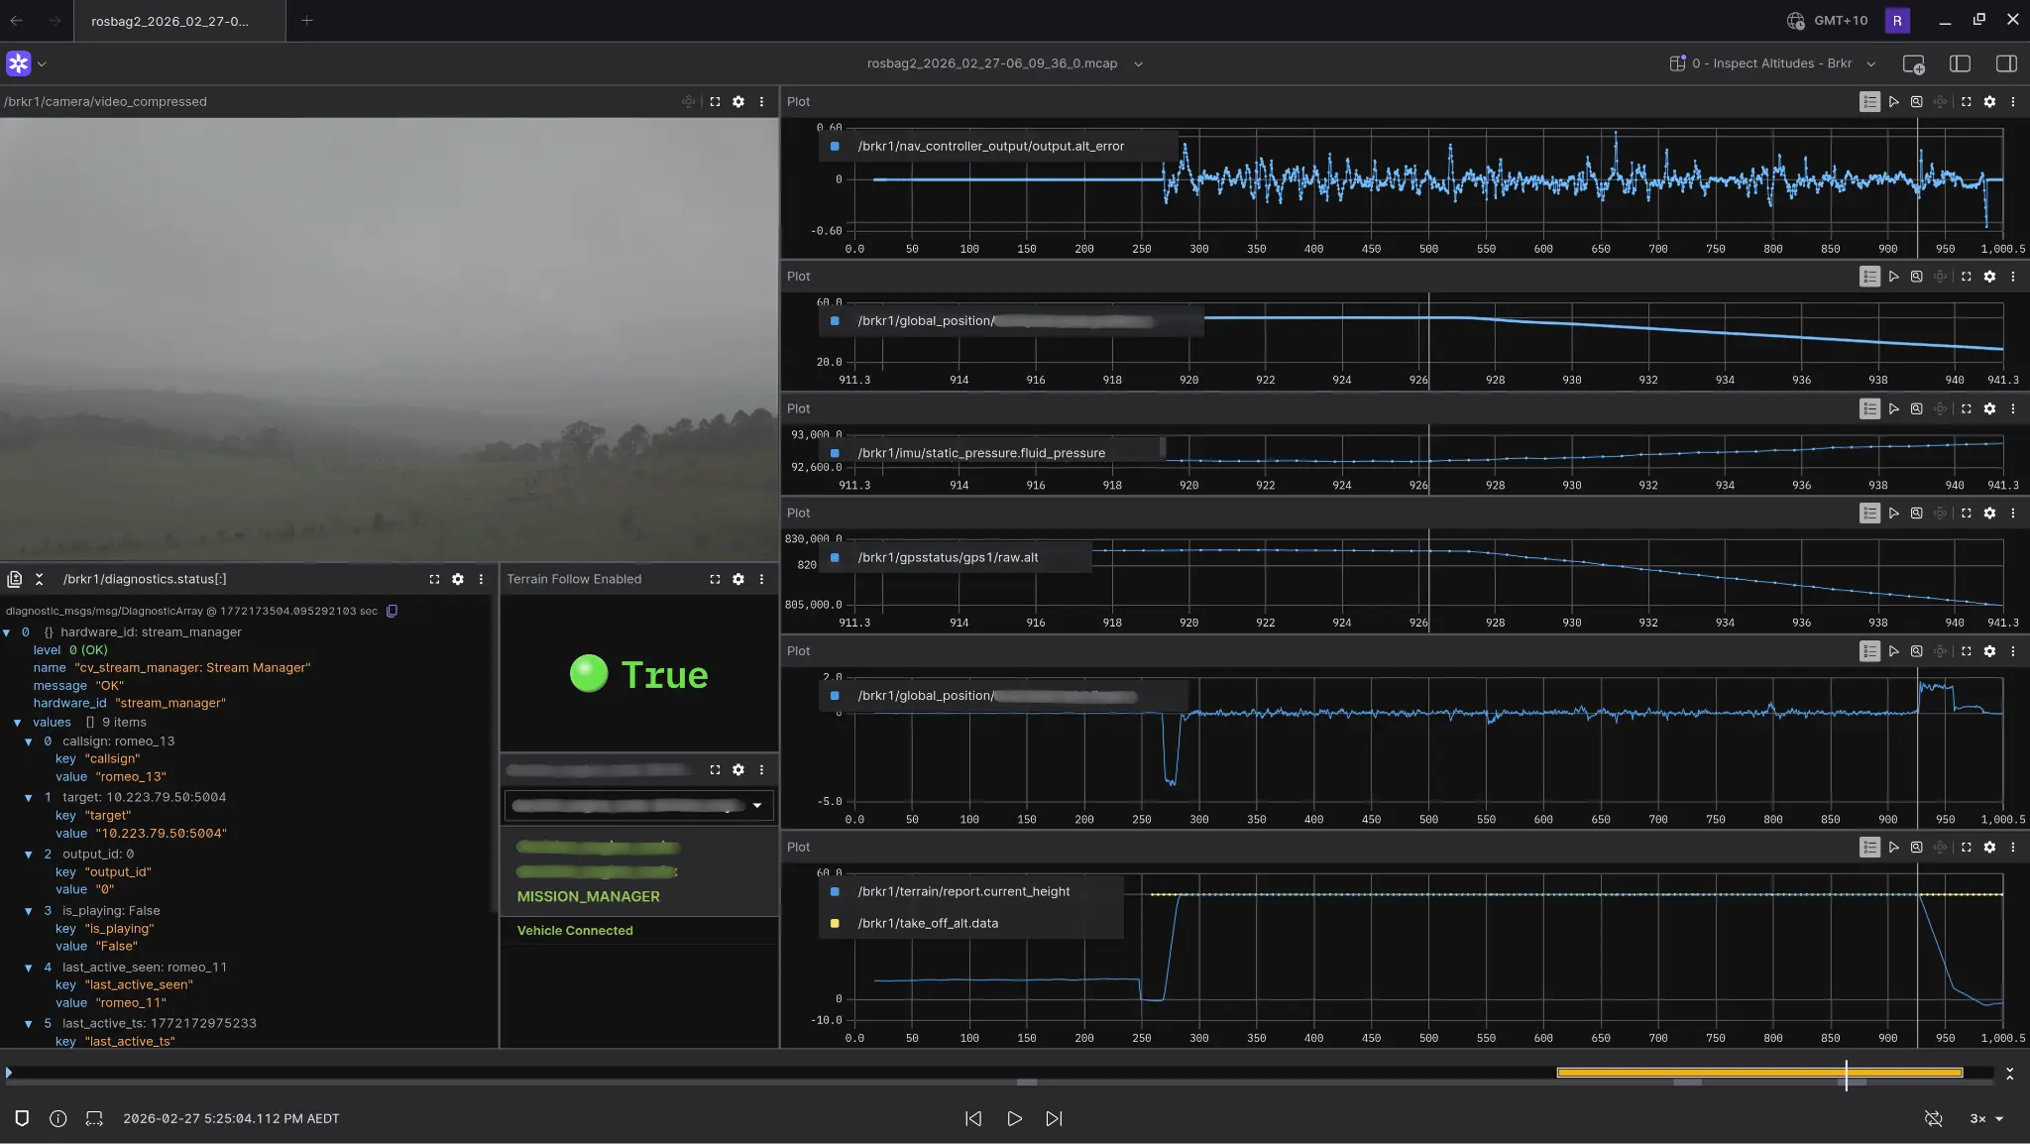The height and width of the screenshot is (1144, 2030).
Task: Collapse the hardware_id: stream_manager node
Action: (x=7, y=632)
